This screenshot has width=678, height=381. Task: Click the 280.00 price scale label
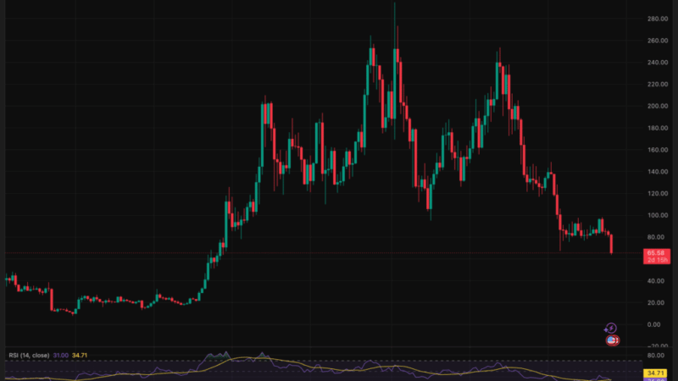point(658,19)
